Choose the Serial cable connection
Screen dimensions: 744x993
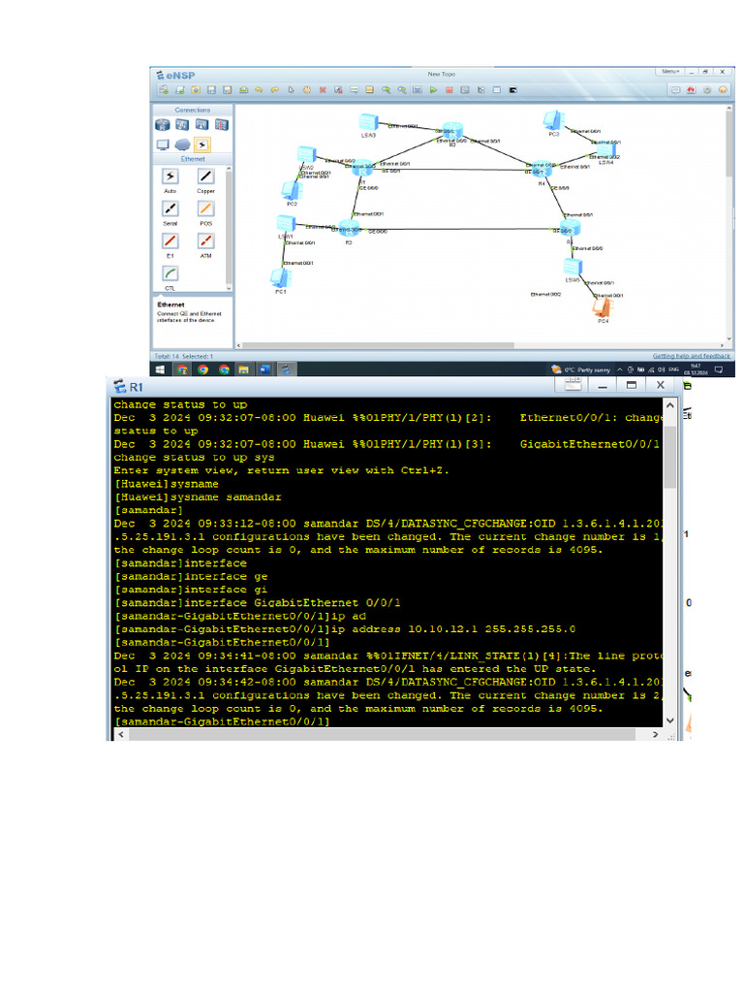tap(170, 208)
